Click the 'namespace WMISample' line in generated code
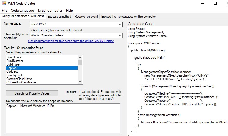Image resolution: width=228 pixels, height=136 pixels. (x=144, y=43)
